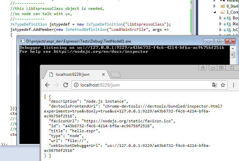This screenshot has height=161, width=239.
Task: Close the Chrome browser window
Action: click(232, 68)
